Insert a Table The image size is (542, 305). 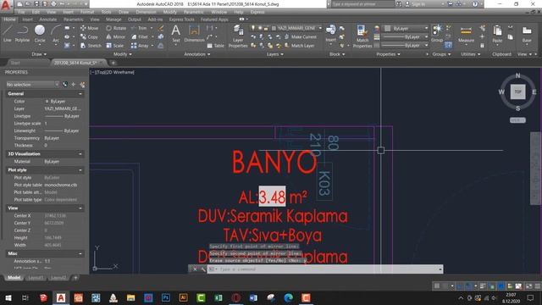pos(216,45)
